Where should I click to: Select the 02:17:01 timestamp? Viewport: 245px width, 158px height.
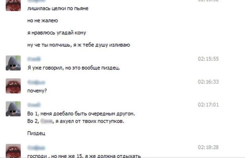tap(208, 105)
